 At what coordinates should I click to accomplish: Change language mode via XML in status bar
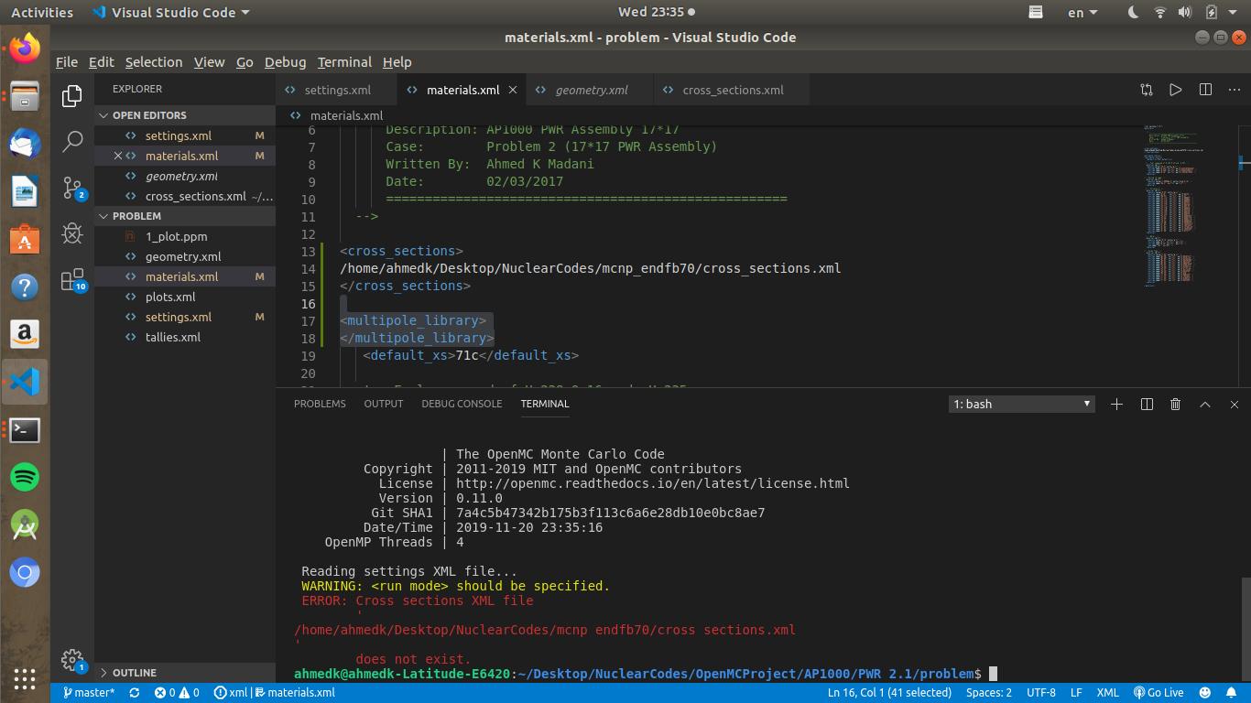[1107, 693]
